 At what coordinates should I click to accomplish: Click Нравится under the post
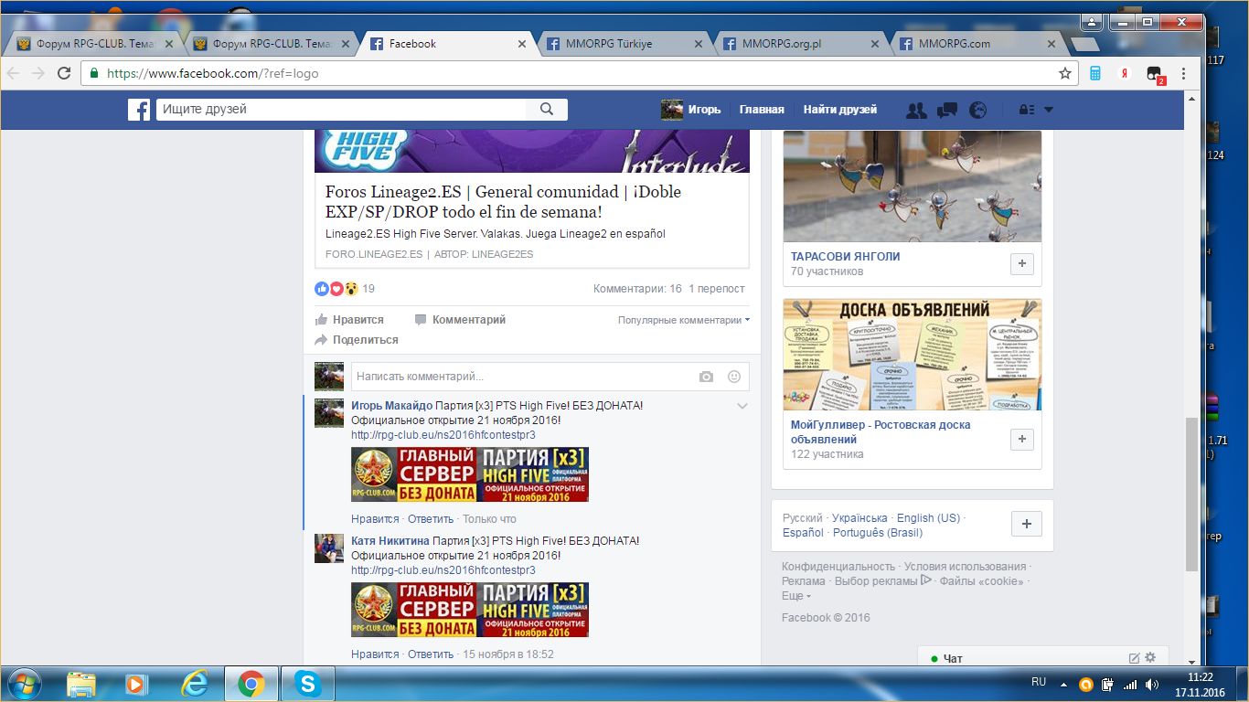point(349,320)
